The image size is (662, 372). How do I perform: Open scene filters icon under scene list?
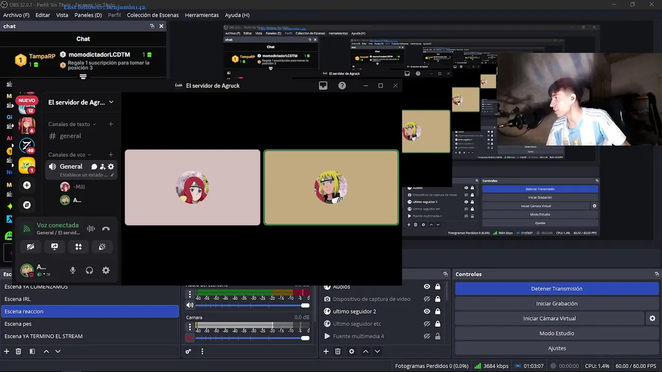tap(32, 351)
